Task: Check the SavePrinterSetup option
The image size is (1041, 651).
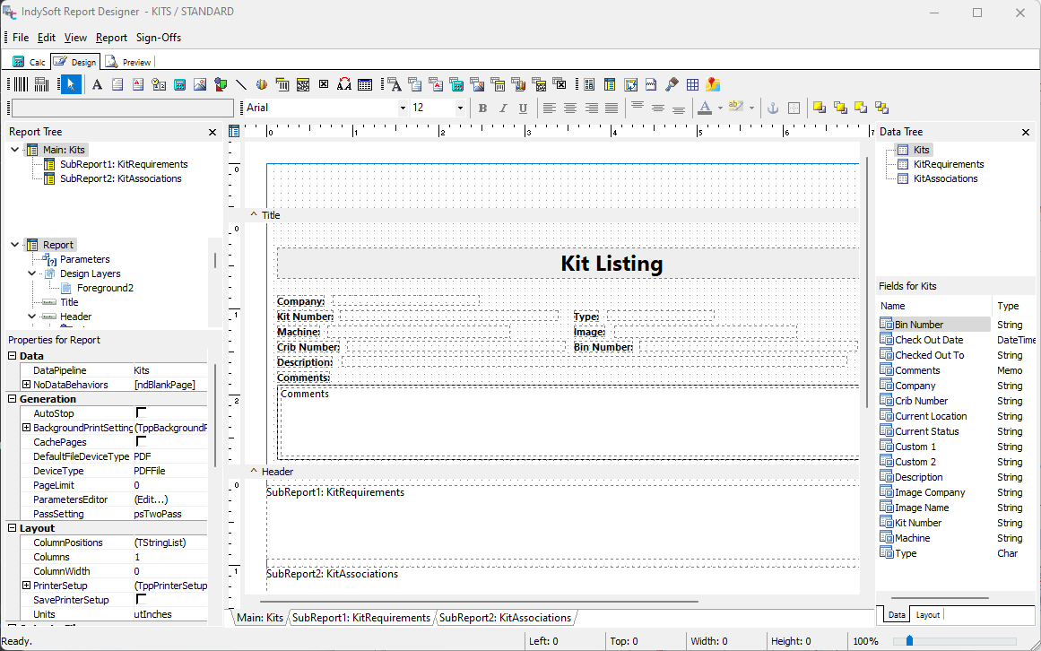Action: (x=141, y=599)
